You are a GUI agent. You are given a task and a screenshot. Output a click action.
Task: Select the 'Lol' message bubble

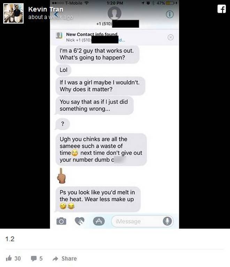(x=63, y=70)
